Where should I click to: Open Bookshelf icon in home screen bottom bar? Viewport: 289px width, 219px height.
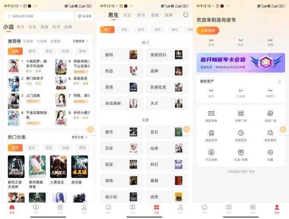36,208
